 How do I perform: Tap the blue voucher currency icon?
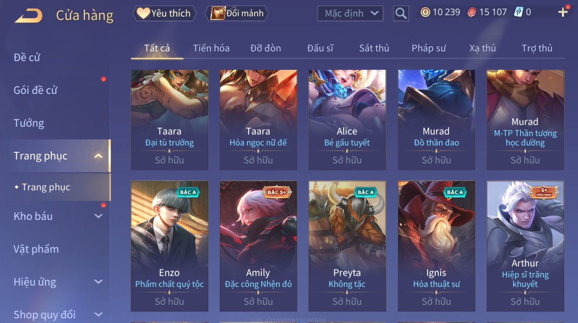(518, 12)
